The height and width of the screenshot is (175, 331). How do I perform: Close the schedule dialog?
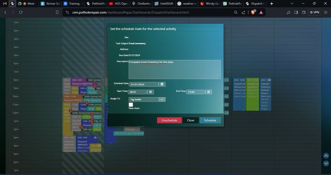pyautogui.click(x=191, y=120)
